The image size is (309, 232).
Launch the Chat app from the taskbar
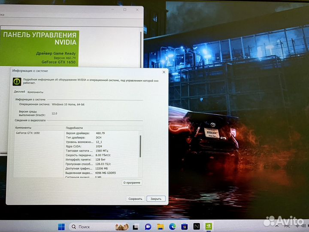click(x=148, y=227)
